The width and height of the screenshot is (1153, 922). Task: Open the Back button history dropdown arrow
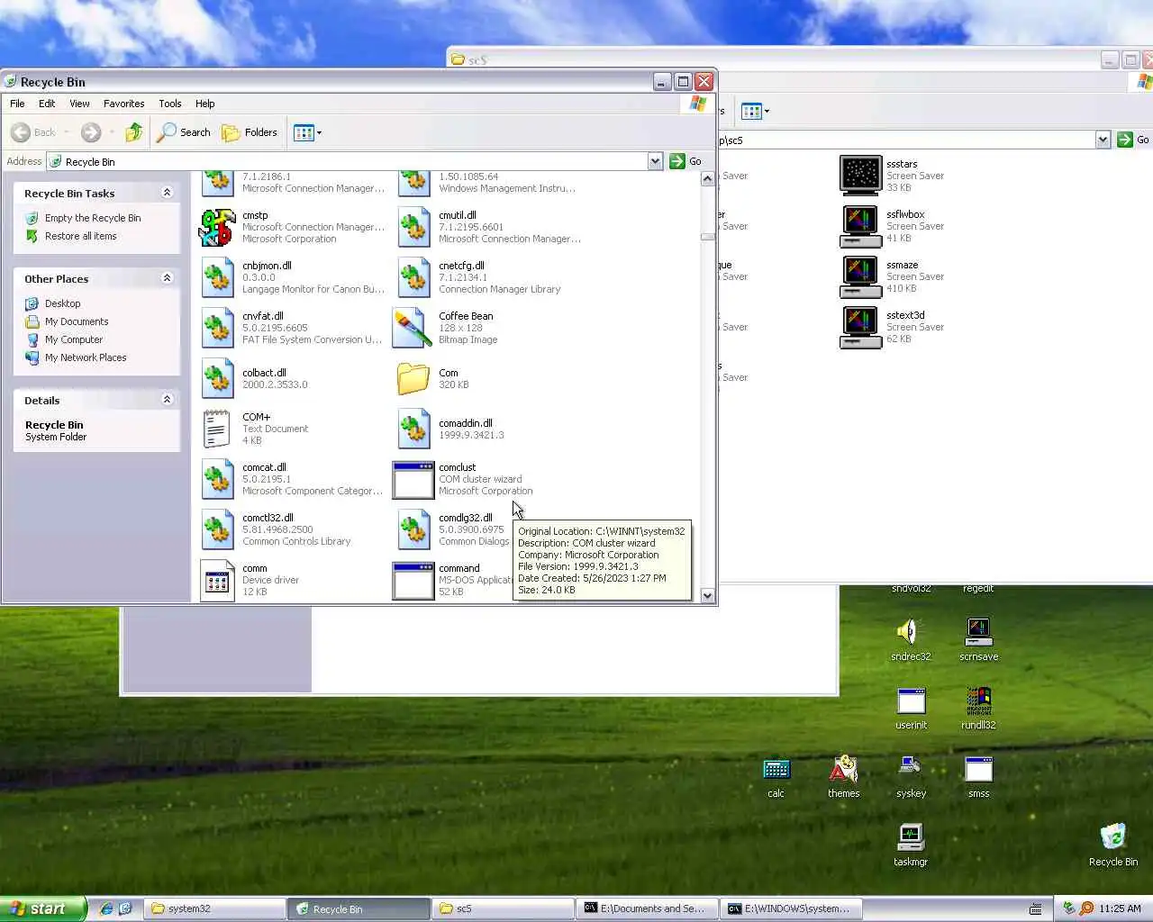tap(67, 132)
